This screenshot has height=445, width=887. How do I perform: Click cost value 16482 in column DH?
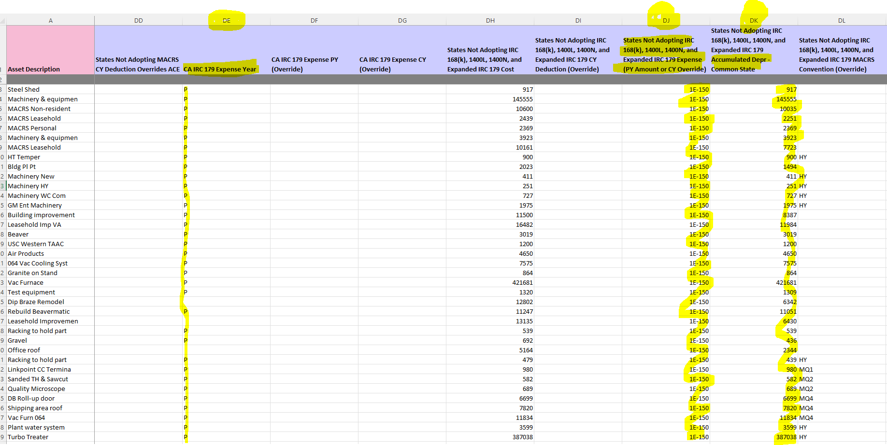(490, 224)
